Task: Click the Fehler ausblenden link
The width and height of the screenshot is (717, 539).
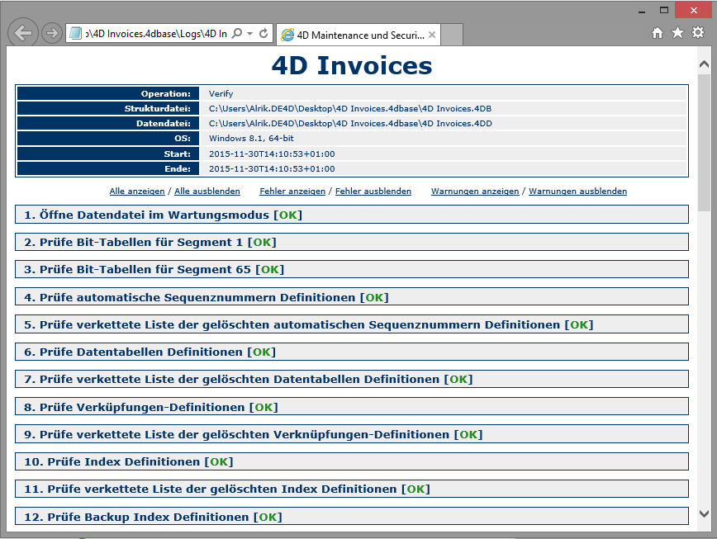Action: click(x=373, y=191)
